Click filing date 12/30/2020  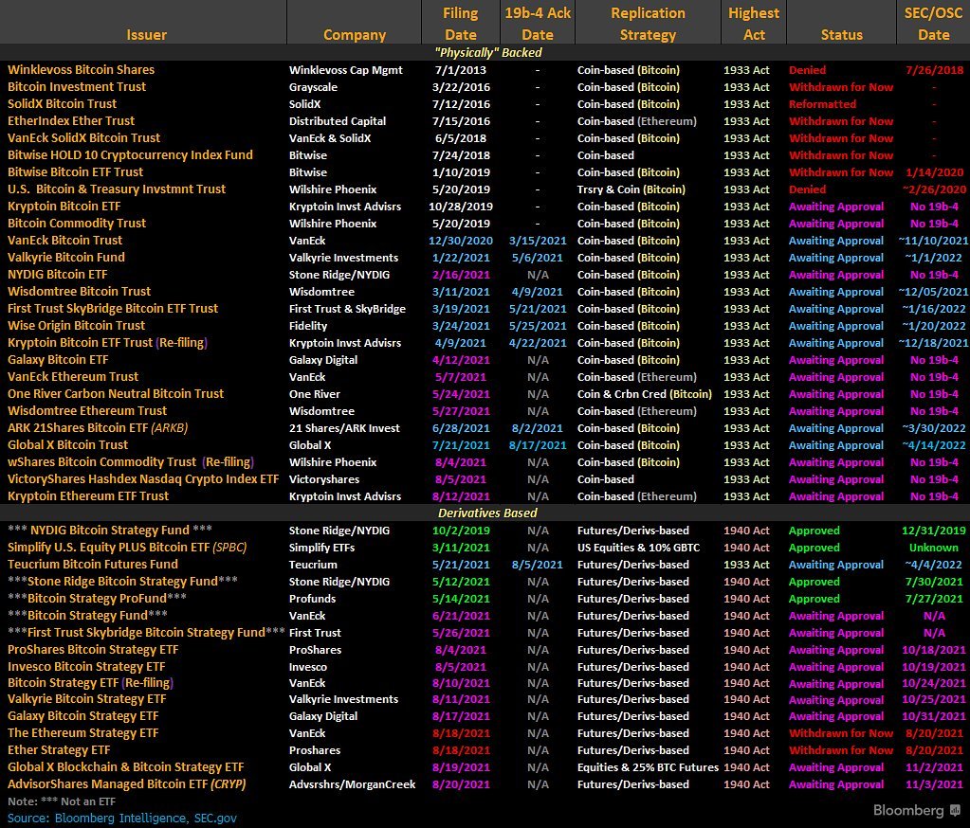(461, 241)
